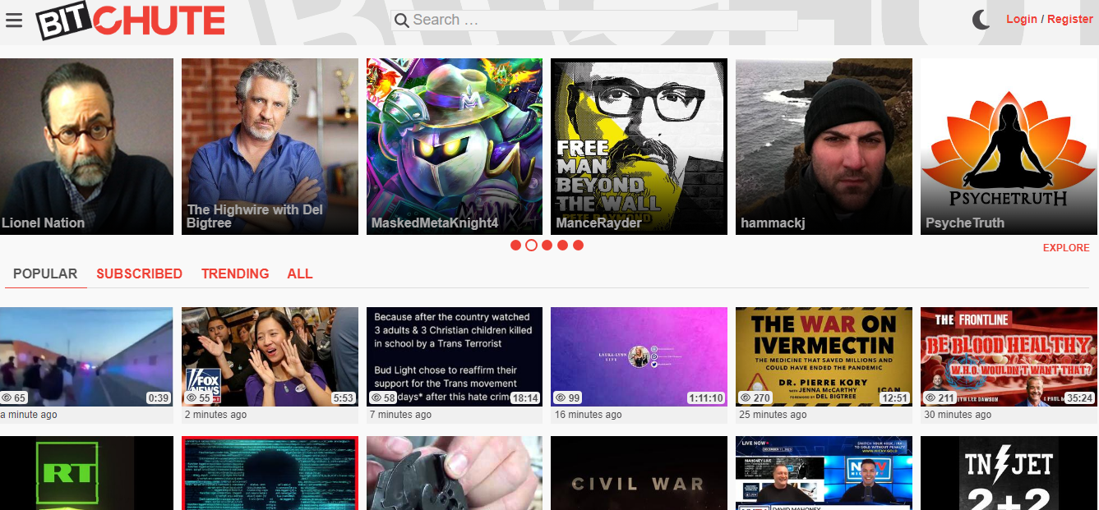Open the red-bordered hacker code video
The width and height of the screenshot is (1099, 510).
pos(270,473)
